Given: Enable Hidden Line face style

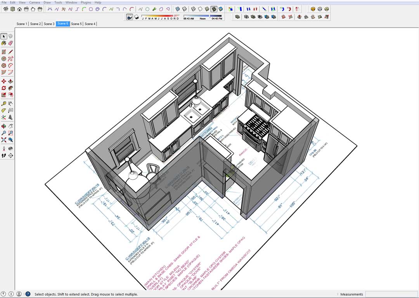Looking at the screenshot, I should [x=200, y=9].
